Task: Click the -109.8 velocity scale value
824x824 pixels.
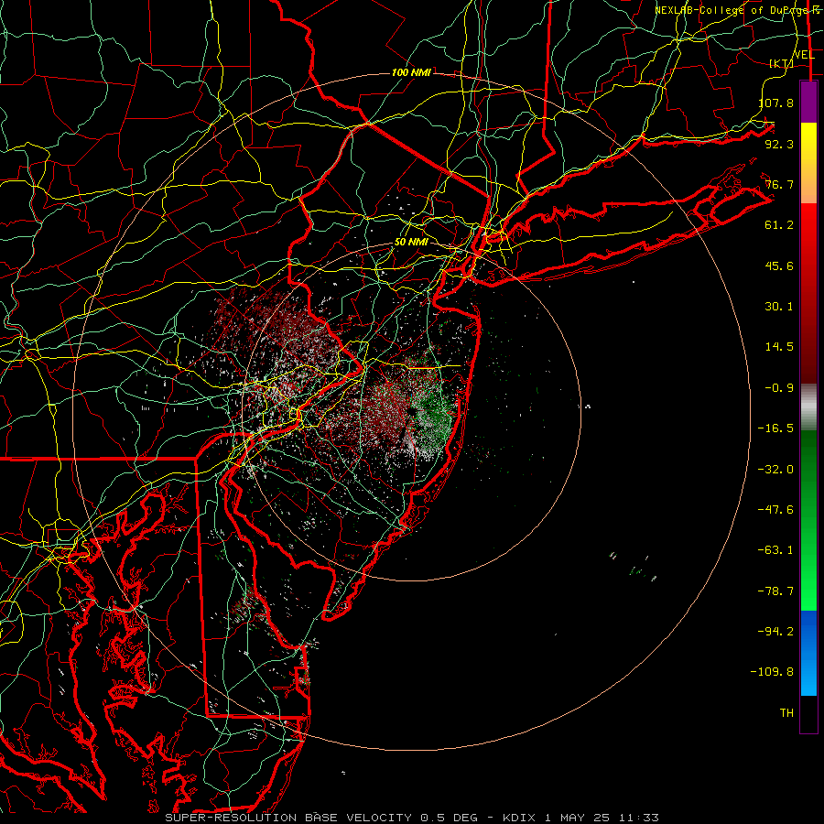Action: point(772,672)
